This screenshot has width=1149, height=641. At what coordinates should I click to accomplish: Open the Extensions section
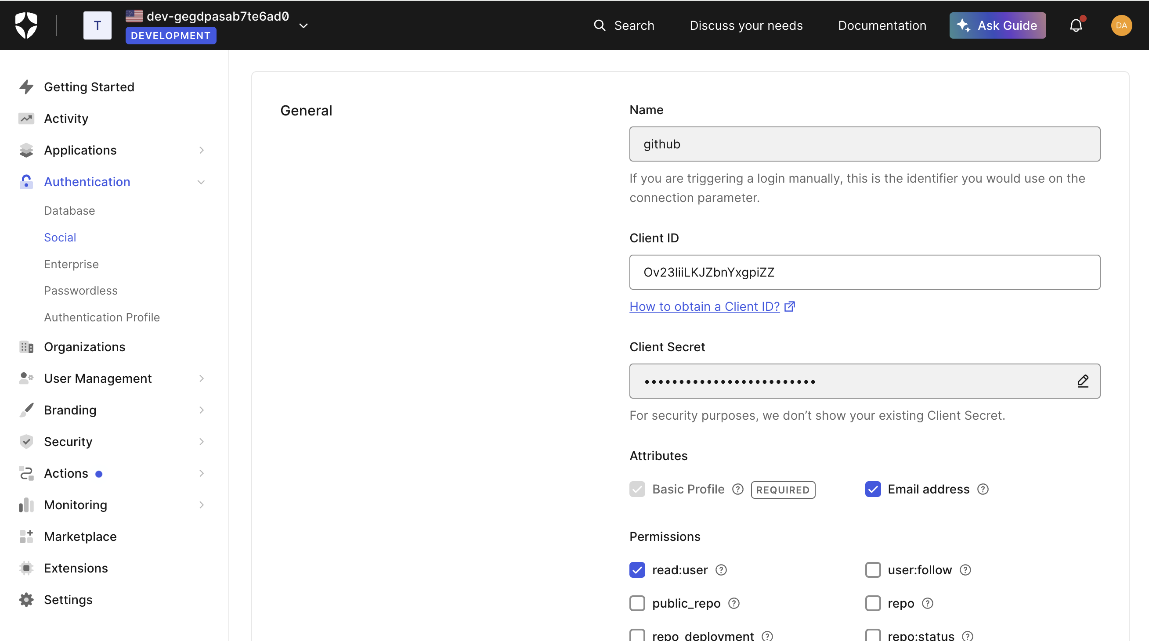76,568
